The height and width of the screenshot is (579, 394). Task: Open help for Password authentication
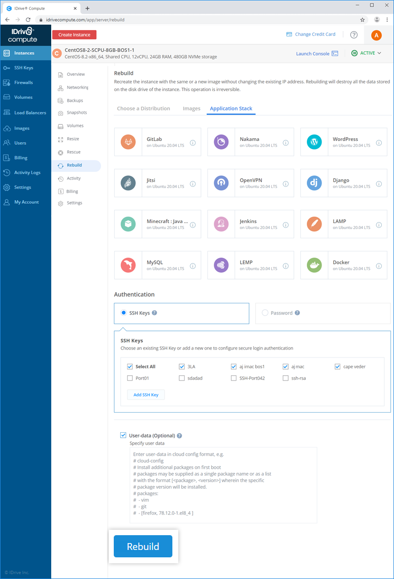click(x=297, y=313)
